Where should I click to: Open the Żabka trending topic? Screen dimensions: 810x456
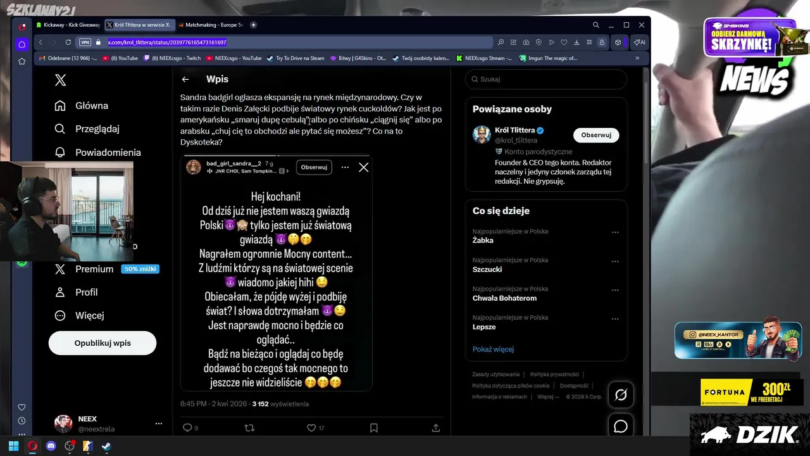tap(483, 241)
